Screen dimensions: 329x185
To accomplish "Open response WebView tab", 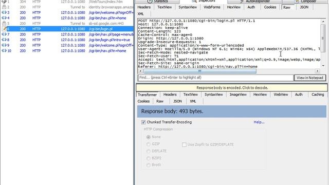I will (281, 95).
